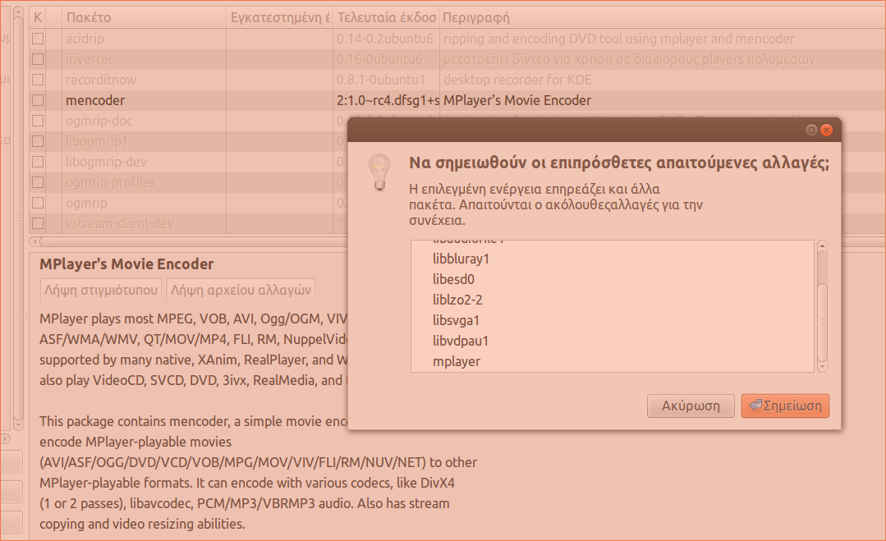Mark the acidrip package checkbox
886x541 pixels.
[38, 39]
